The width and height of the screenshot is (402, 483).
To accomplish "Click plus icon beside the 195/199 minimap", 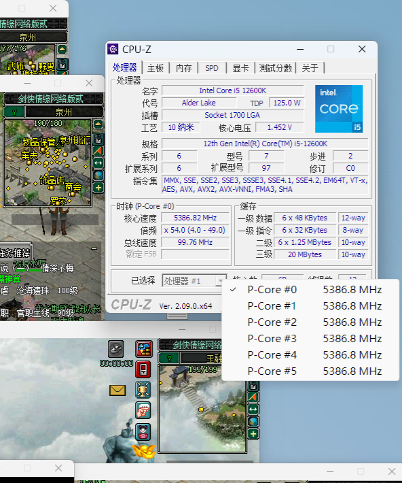I will pos(253,434).
